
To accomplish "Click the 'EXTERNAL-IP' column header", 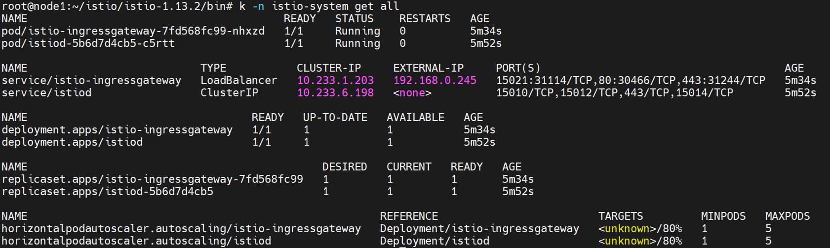I will click(429, 68).
